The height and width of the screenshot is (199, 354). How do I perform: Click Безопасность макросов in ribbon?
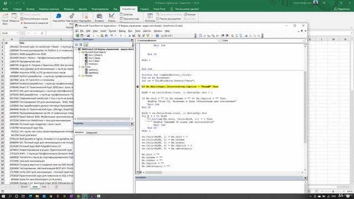click(x=34, y=23)
